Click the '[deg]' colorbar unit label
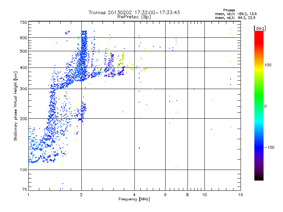Image resolution: width=283 pixels, height=212 pixels. tap(260, 28)
